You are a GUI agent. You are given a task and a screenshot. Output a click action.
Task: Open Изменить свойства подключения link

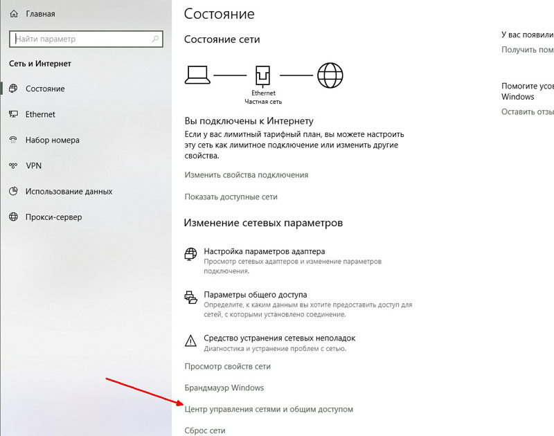point(247,175)
